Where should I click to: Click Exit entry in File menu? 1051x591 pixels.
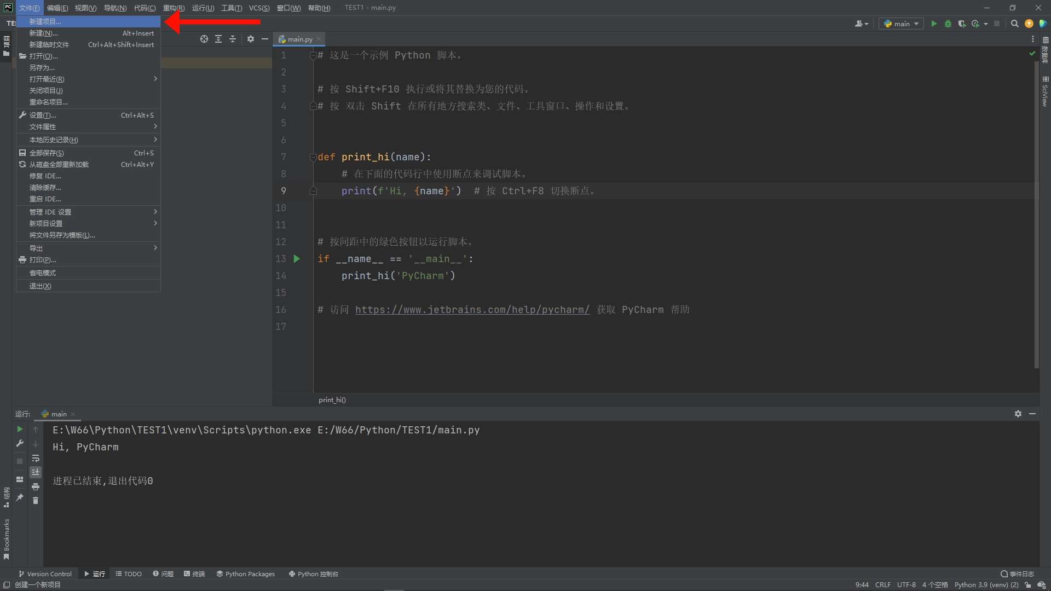pos(88,286)
